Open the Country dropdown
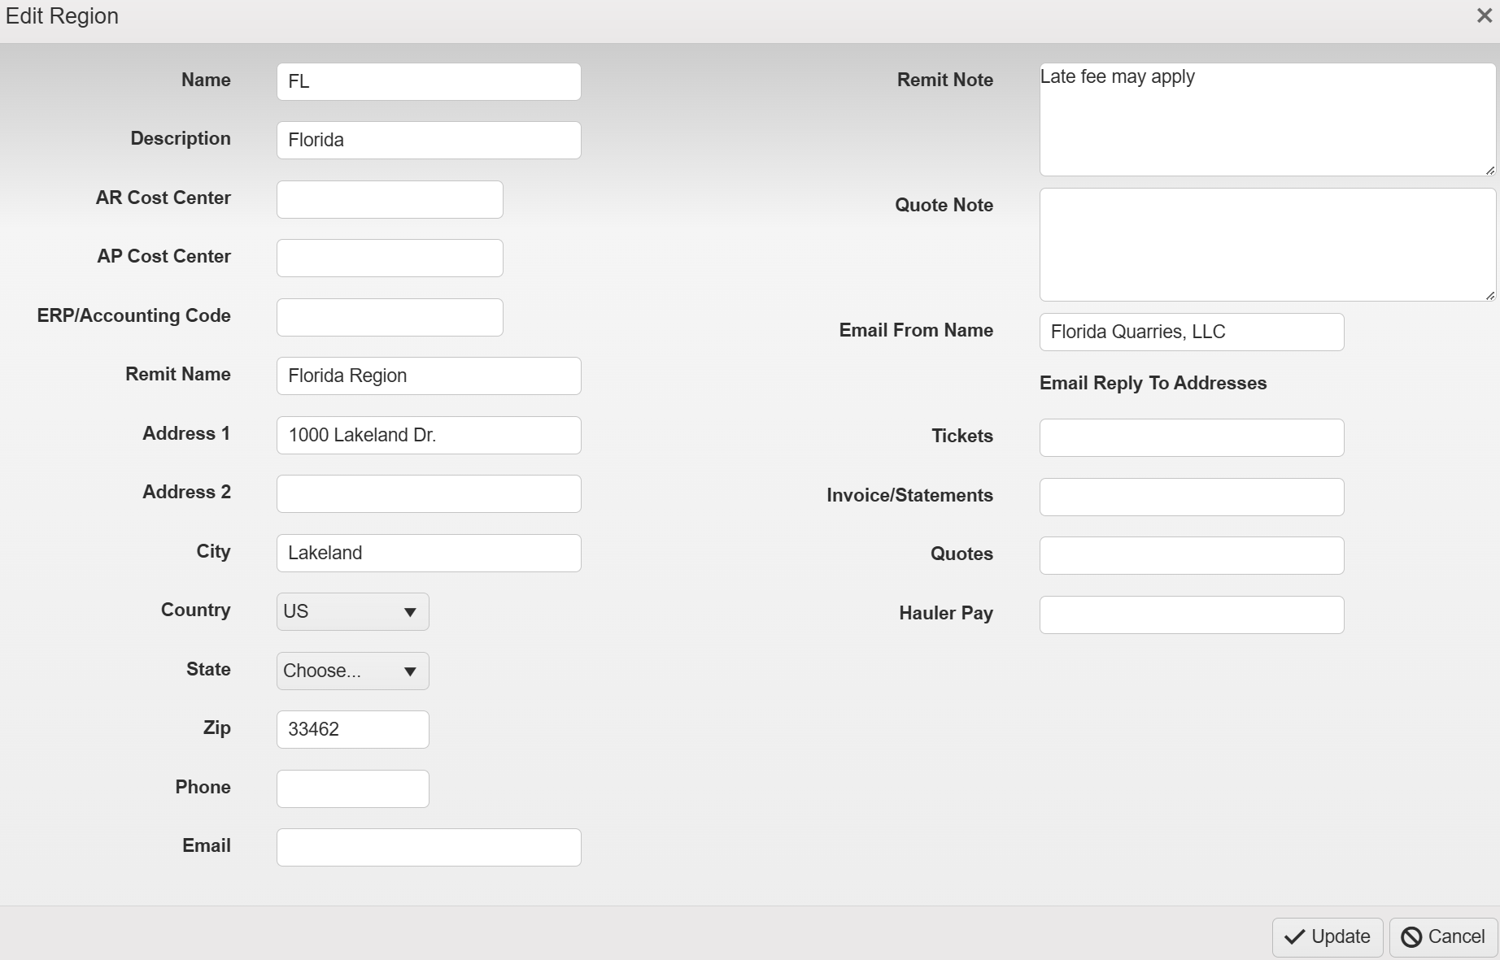Screen dimensions: 1500x960 pyautogui.click(x=352, y=611)
